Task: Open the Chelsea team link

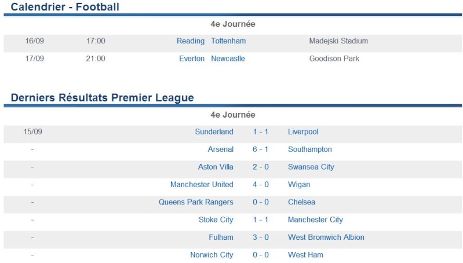Action: 301,202
